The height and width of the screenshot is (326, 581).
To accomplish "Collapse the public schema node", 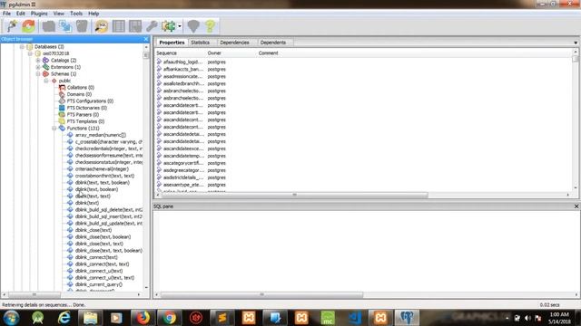I will tap(46, 81).
